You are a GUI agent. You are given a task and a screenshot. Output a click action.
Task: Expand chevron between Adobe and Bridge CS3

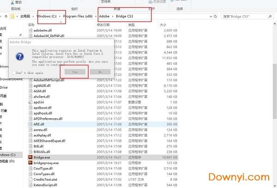pyautogui.click(x=113, y=16)
